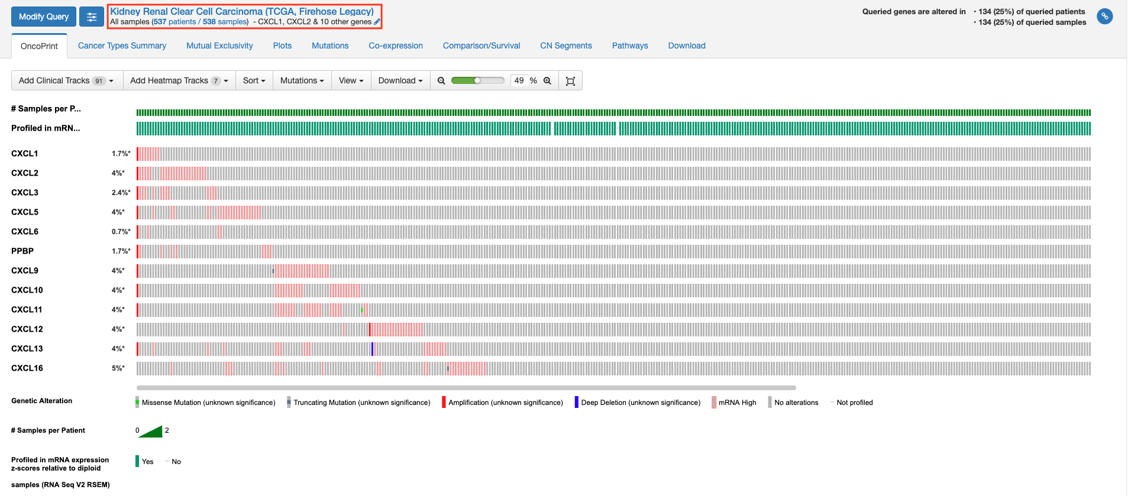Open Comparison/Survival tab
This screenshot has width=1128, height=496.
481,46
